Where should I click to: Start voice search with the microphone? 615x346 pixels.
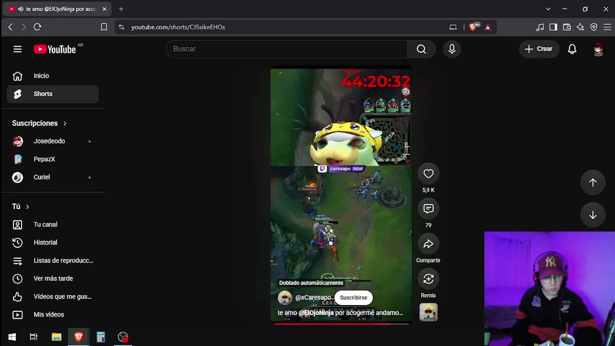tap(452, 49)
